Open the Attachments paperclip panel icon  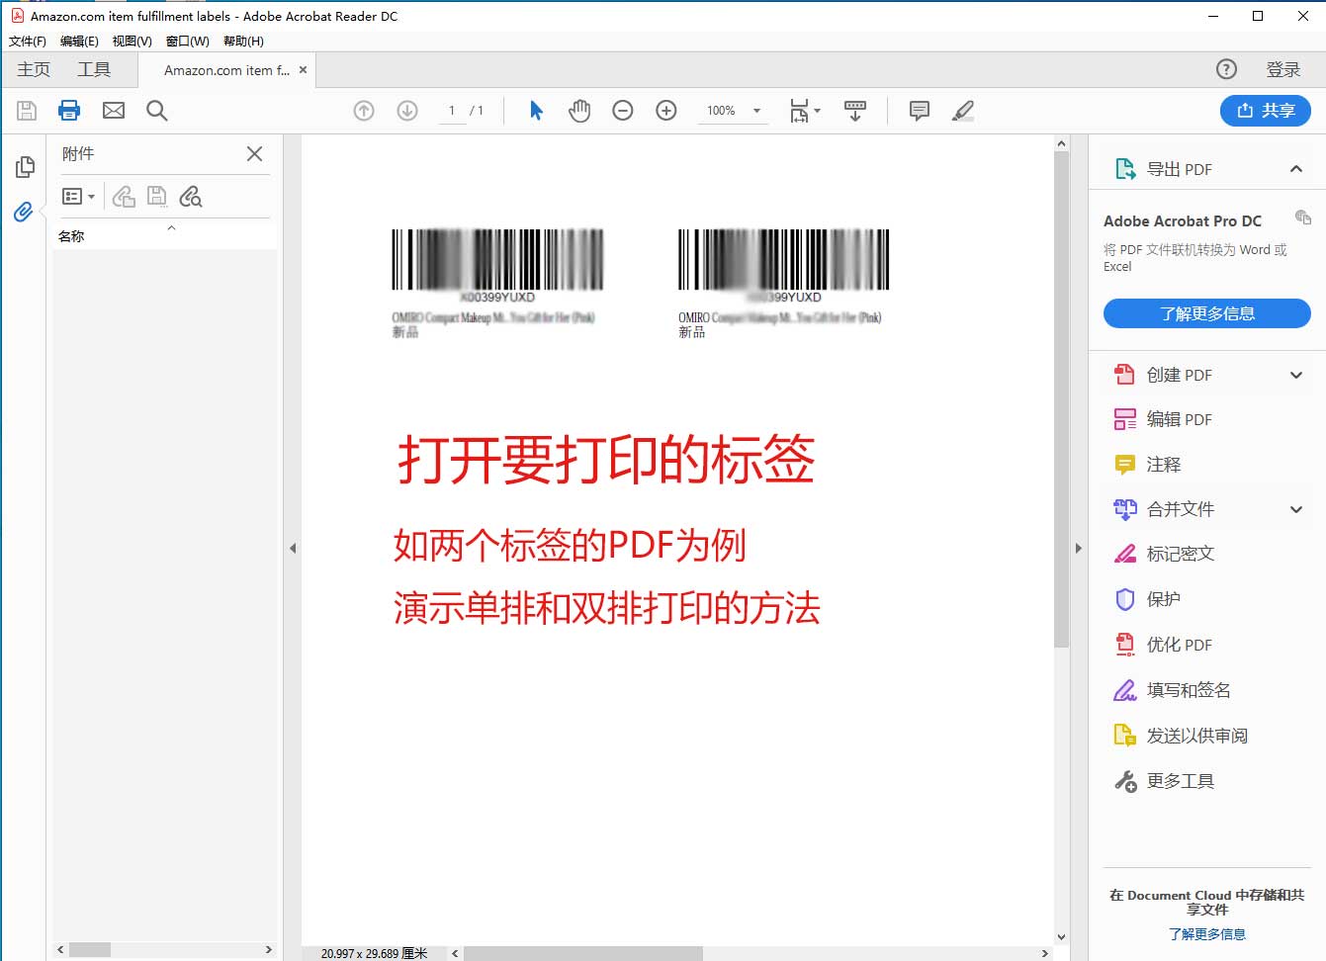pos(22,212)
